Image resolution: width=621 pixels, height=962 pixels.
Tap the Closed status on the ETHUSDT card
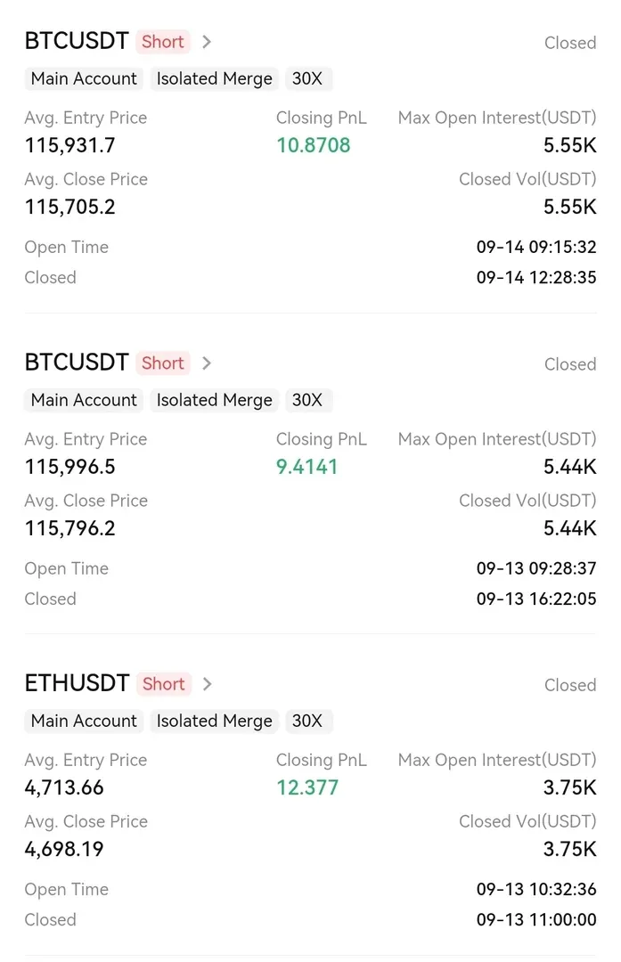pos(570,685)
